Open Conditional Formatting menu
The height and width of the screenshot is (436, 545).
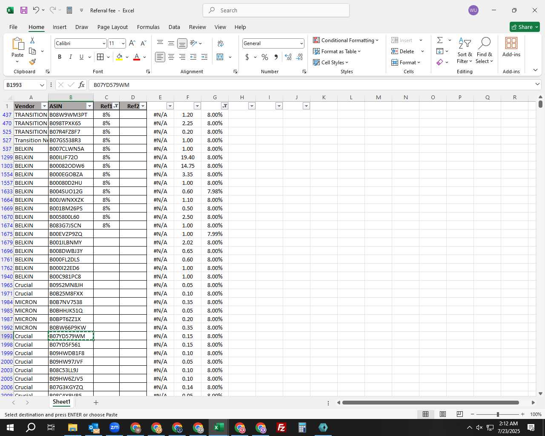pos(346,40)
